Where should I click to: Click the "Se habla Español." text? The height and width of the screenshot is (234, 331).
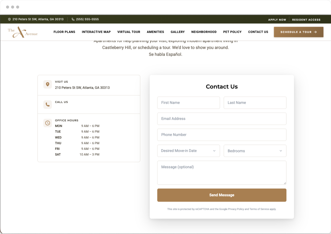[x=165, y=54]
